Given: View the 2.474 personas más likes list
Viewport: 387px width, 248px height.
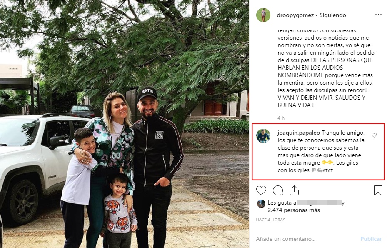Looking at the screenshot, I should point(294,210).
